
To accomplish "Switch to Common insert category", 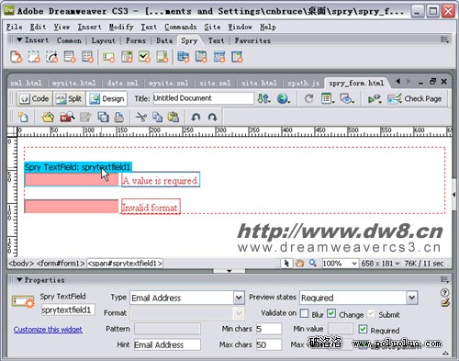I will coord(69,40).
